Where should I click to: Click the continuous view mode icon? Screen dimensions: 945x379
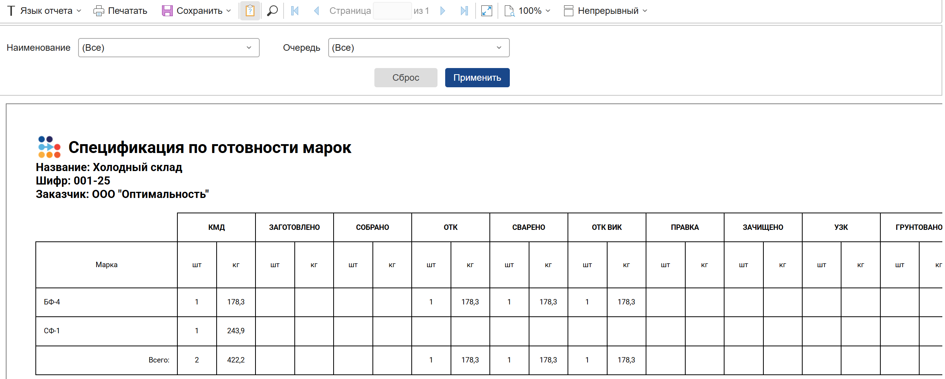tap(569, 11)
